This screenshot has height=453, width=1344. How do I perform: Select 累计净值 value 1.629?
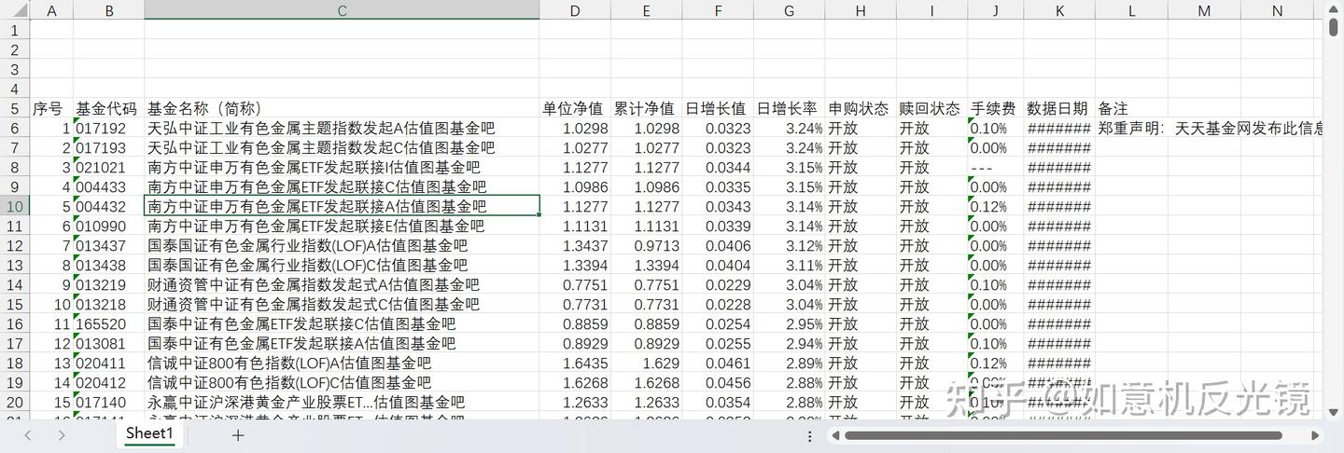click(646, 363)
